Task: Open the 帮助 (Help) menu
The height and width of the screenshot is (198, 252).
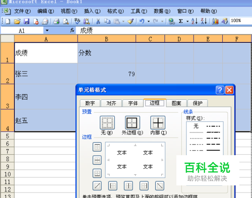Action: [x=209, y=11]
